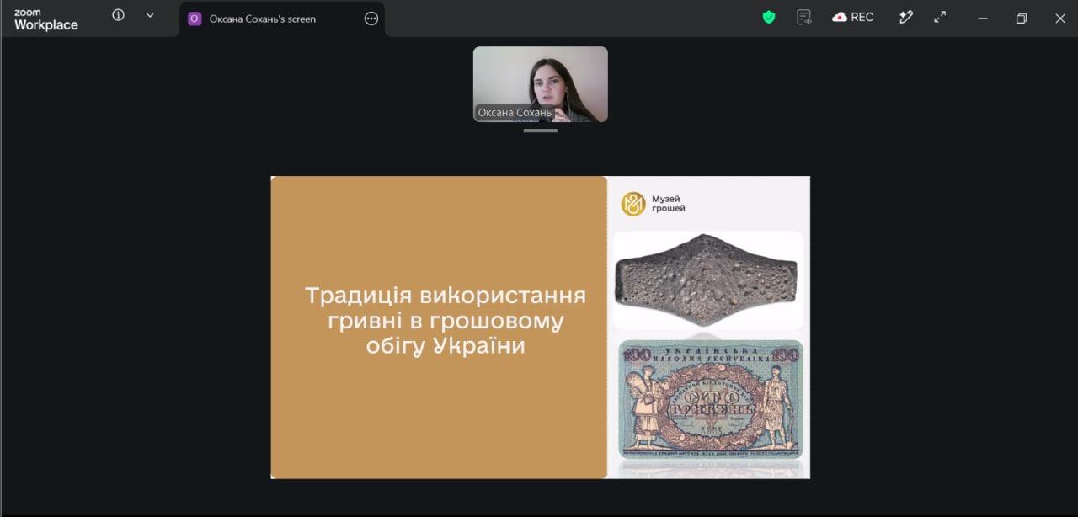The height and width of the screenshot is (517, 1078).
Task: Close the Zoom meeting window
Action: 1060,18
